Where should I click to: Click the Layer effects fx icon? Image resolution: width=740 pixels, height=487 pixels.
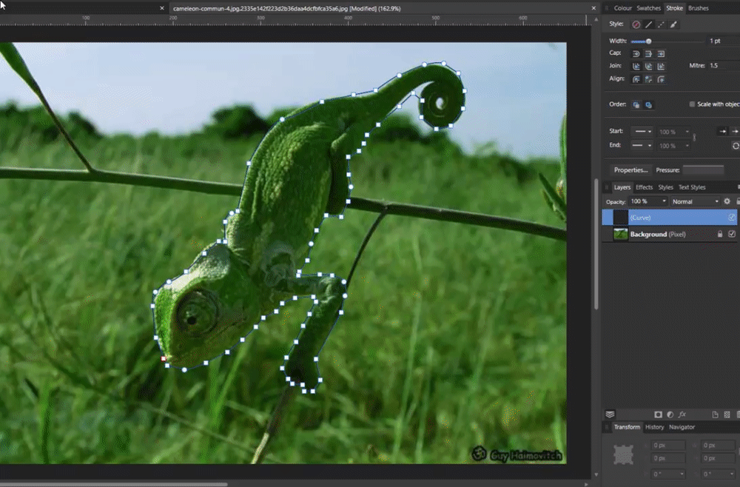tap(682, 414)
